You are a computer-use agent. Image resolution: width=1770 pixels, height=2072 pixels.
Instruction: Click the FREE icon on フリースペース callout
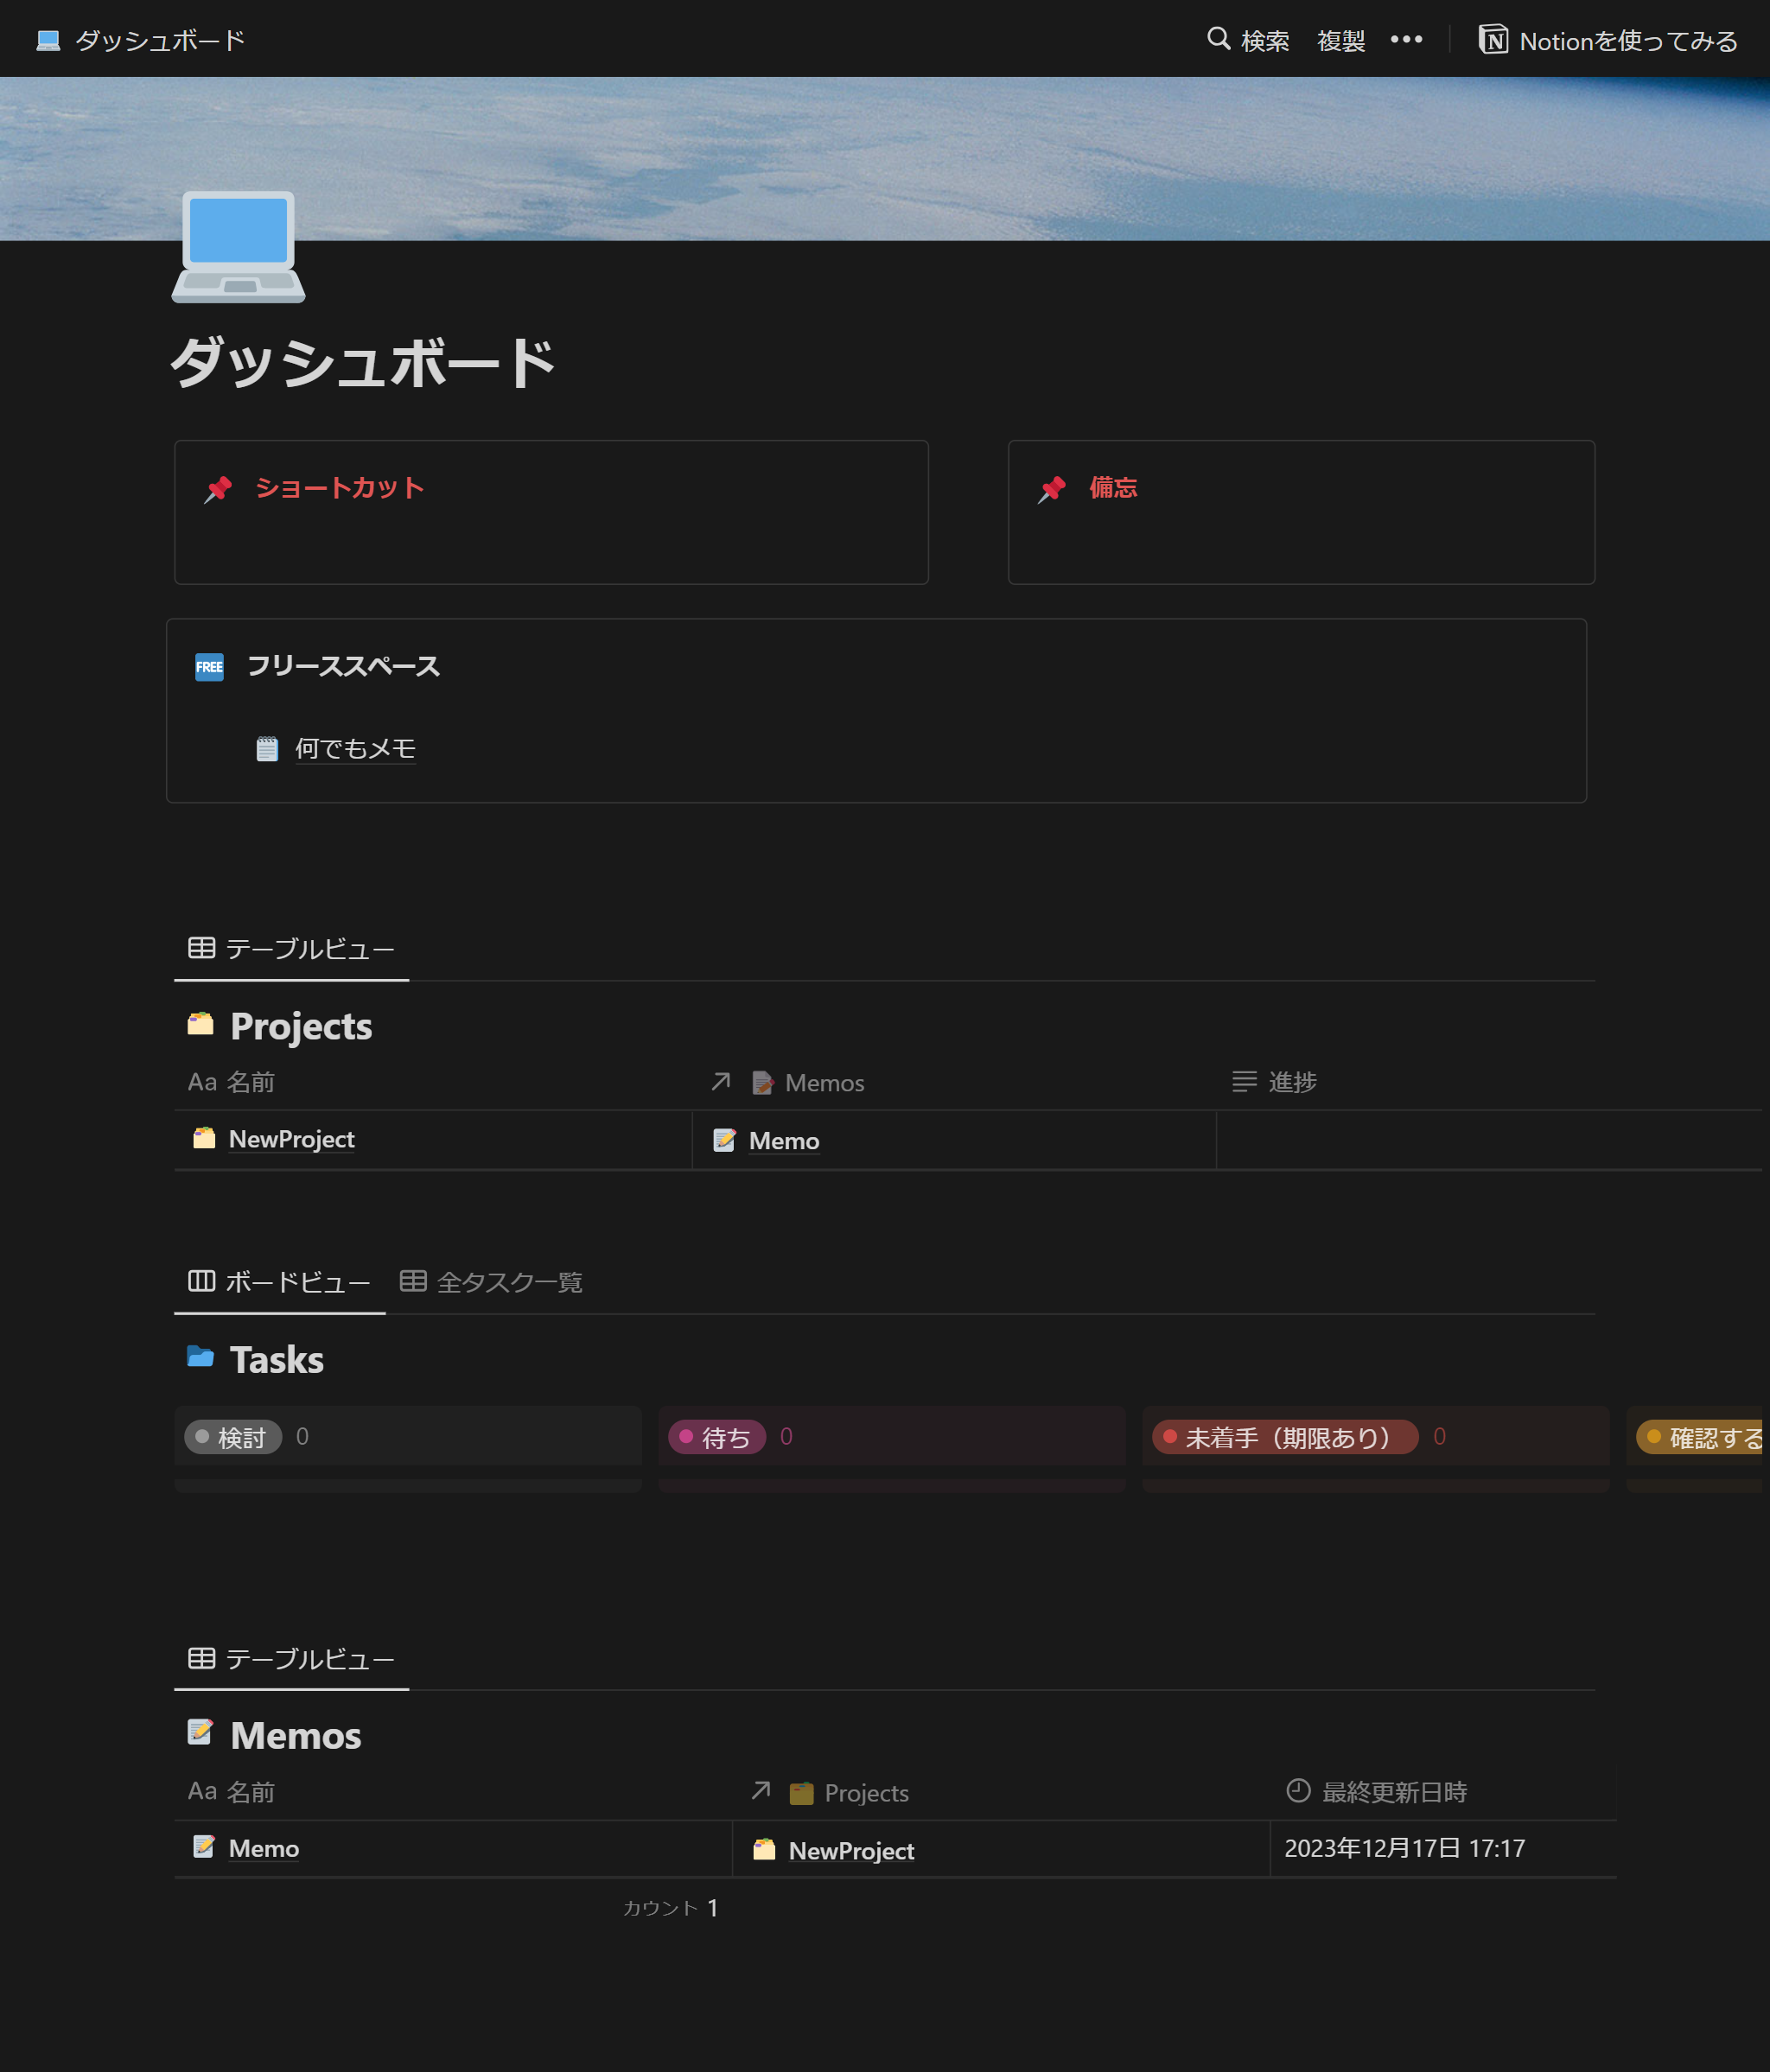pos(209,666)
